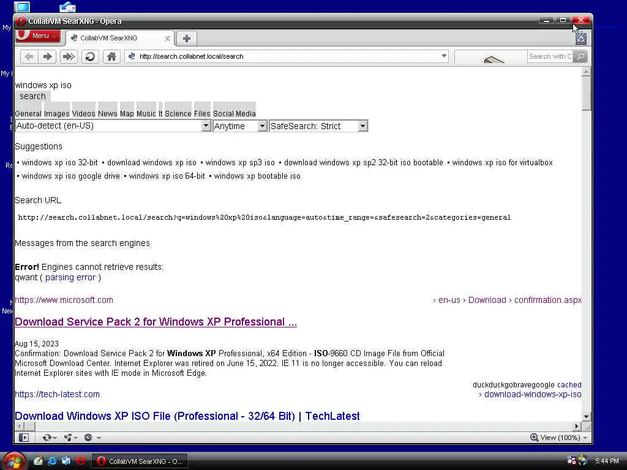Open Download Windows XP ISO File TechLatest result
Screen dimensions: 627x470
pyautogui.click(x=187, y=416)
